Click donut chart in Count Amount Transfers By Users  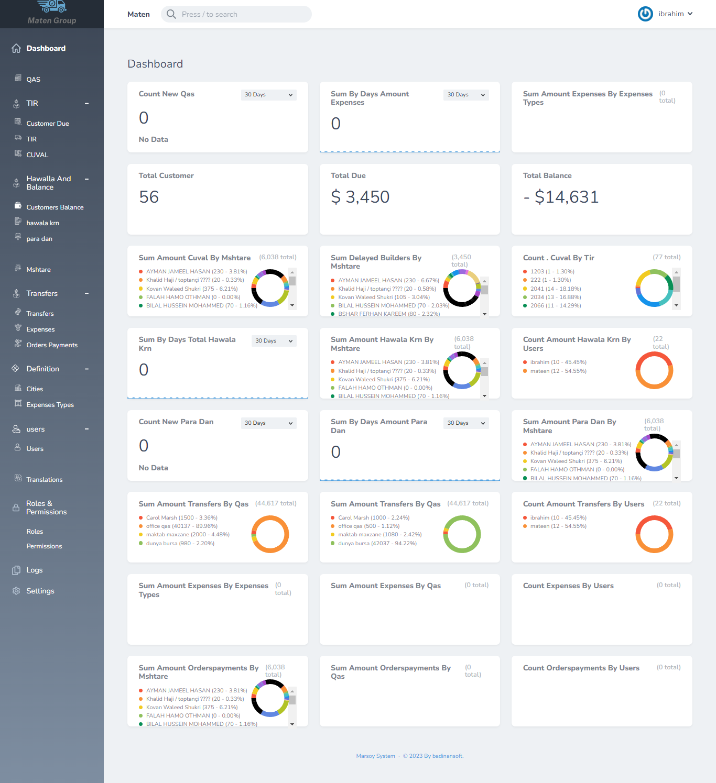[654, 534]
